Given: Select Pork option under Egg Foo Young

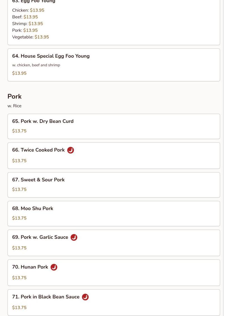Looking at the screenshot, I should coord(25,30).
